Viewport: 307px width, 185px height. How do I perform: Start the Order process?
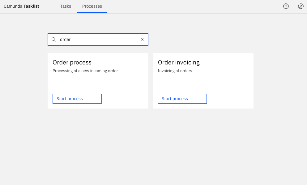pos(77,98)
